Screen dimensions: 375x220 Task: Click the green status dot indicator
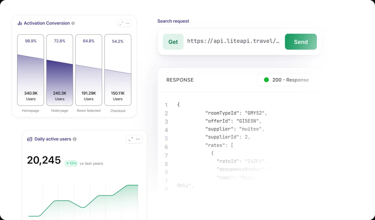point(267,80)
